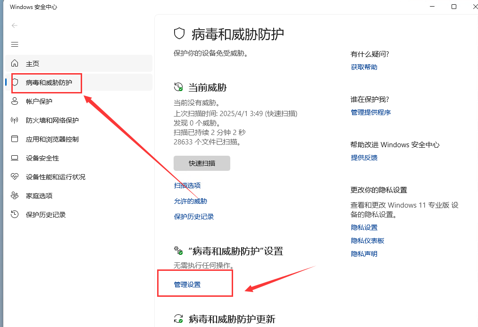Open the 允许的威胁 link
The image size is (478, 327).
coord(191,201)
